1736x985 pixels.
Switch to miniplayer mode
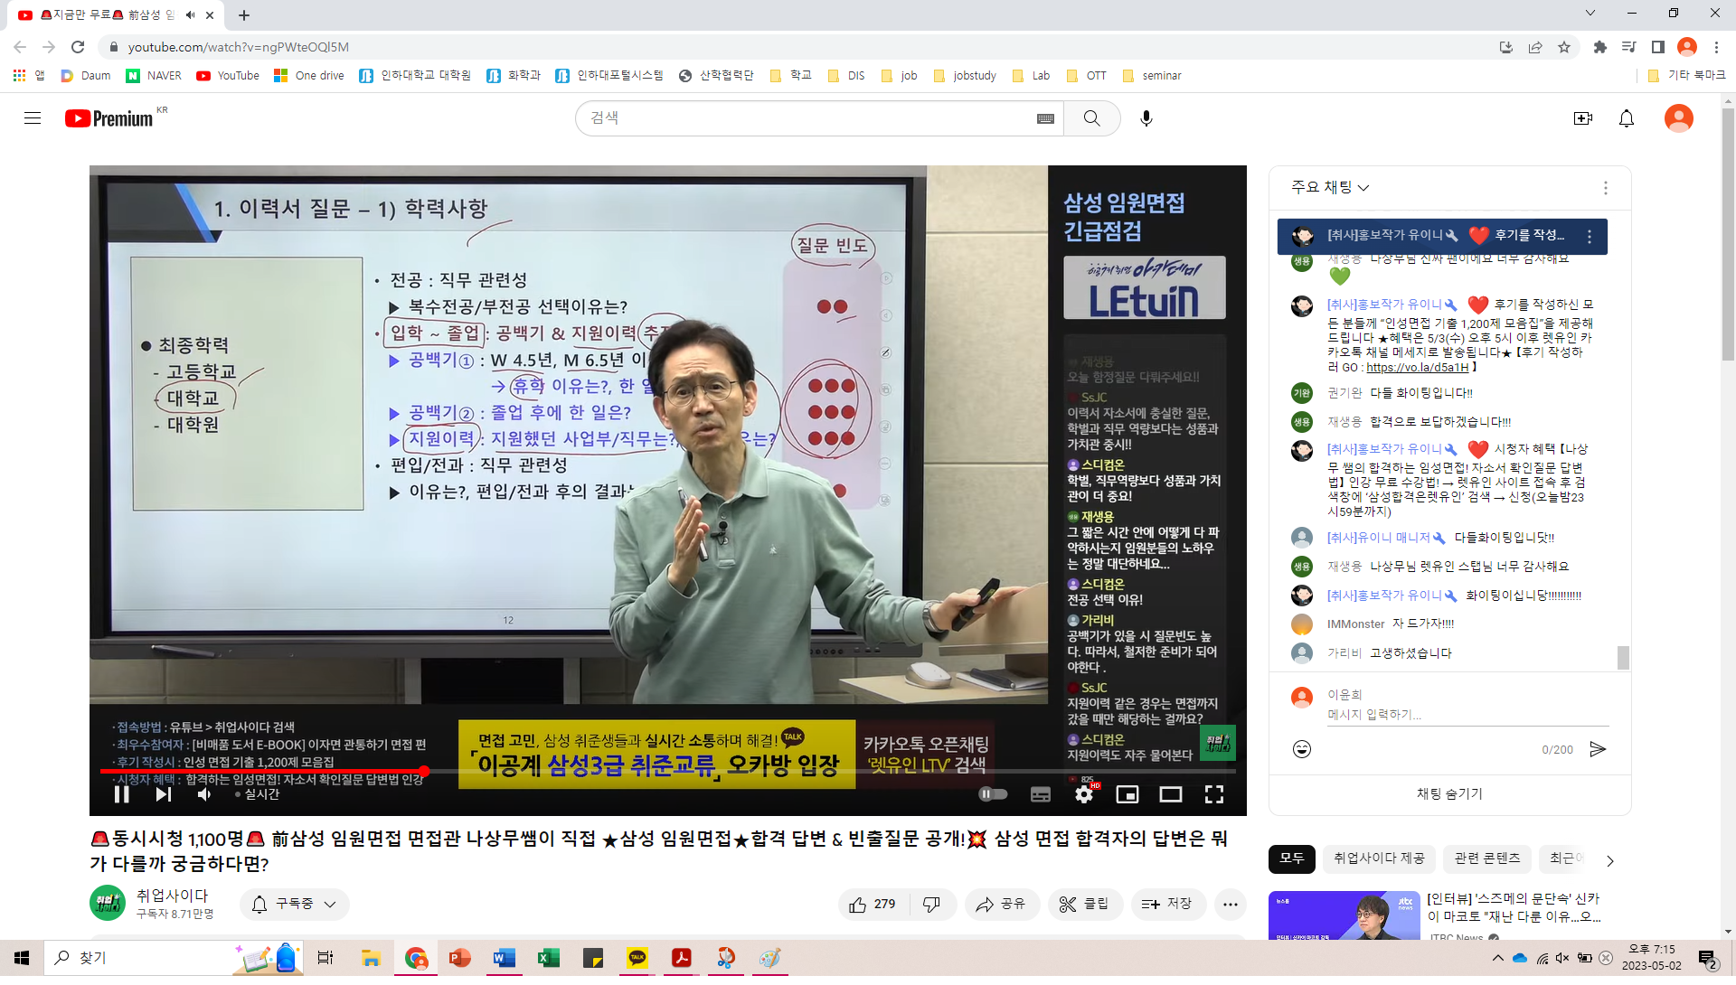[x=1127, y=794]
